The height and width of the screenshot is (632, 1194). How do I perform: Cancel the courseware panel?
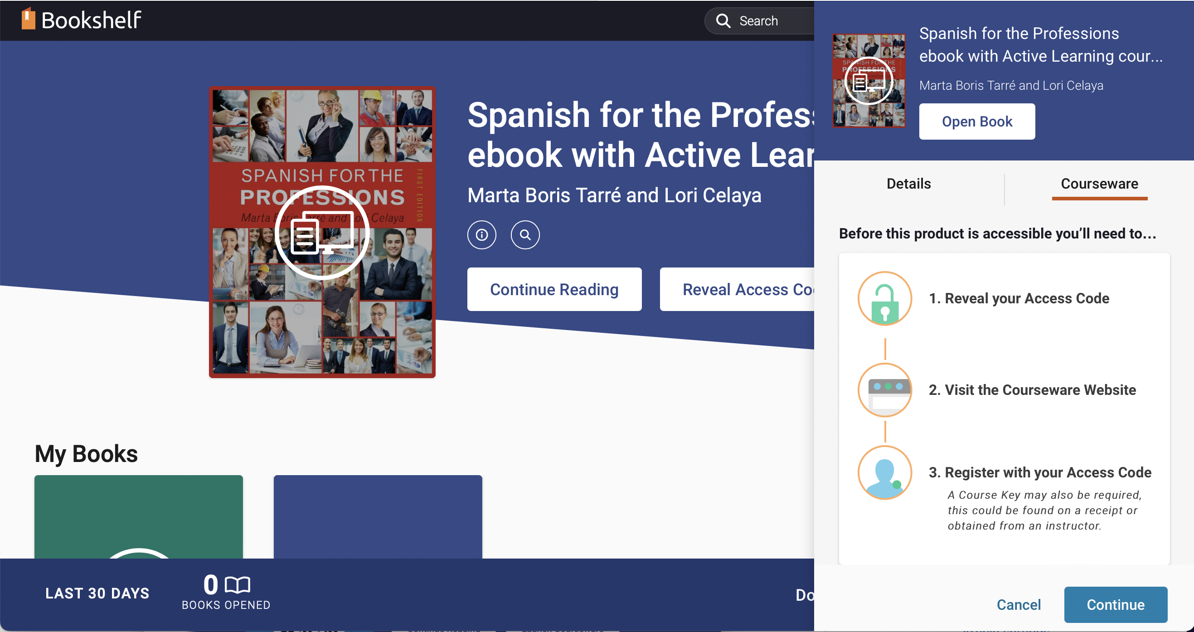point(1019,605)
